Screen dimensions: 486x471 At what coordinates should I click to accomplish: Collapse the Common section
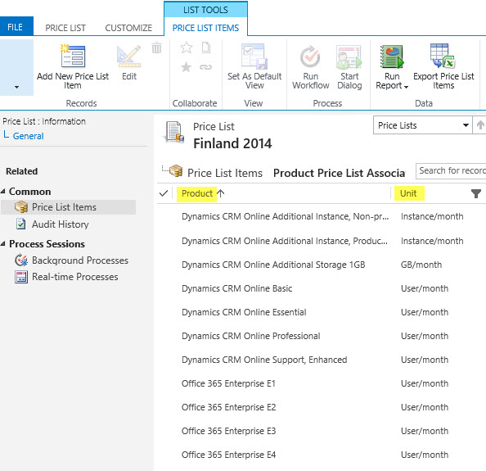click(x=2, y=192)
